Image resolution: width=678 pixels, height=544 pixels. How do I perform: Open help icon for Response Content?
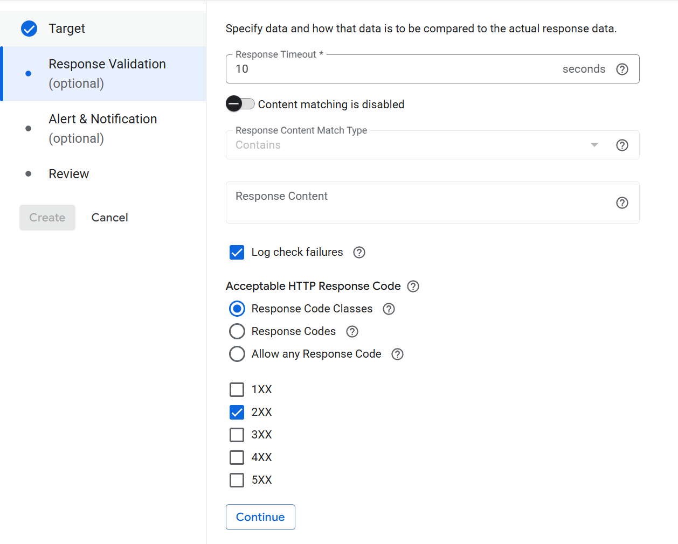point(622,203)
